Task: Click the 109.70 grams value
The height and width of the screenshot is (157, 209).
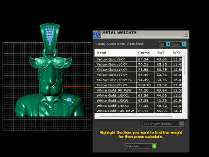Action: (x=145, y=85)
